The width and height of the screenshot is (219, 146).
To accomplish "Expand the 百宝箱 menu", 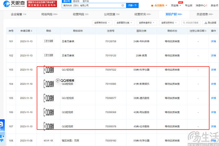I will click(x=176, y=5).
